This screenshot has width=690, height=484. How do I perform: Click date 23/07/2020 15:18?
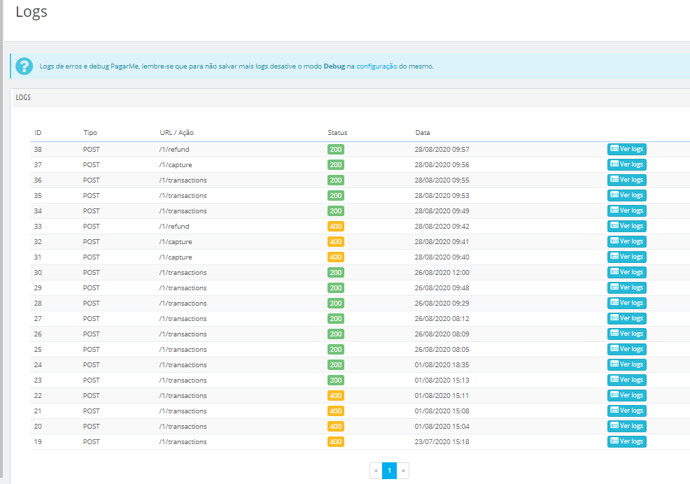pos(442,442)
